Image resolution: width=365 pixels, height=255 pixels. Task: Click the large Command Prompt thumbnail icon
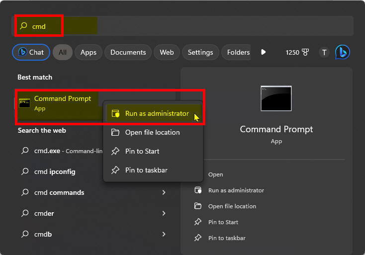(276, 98)
